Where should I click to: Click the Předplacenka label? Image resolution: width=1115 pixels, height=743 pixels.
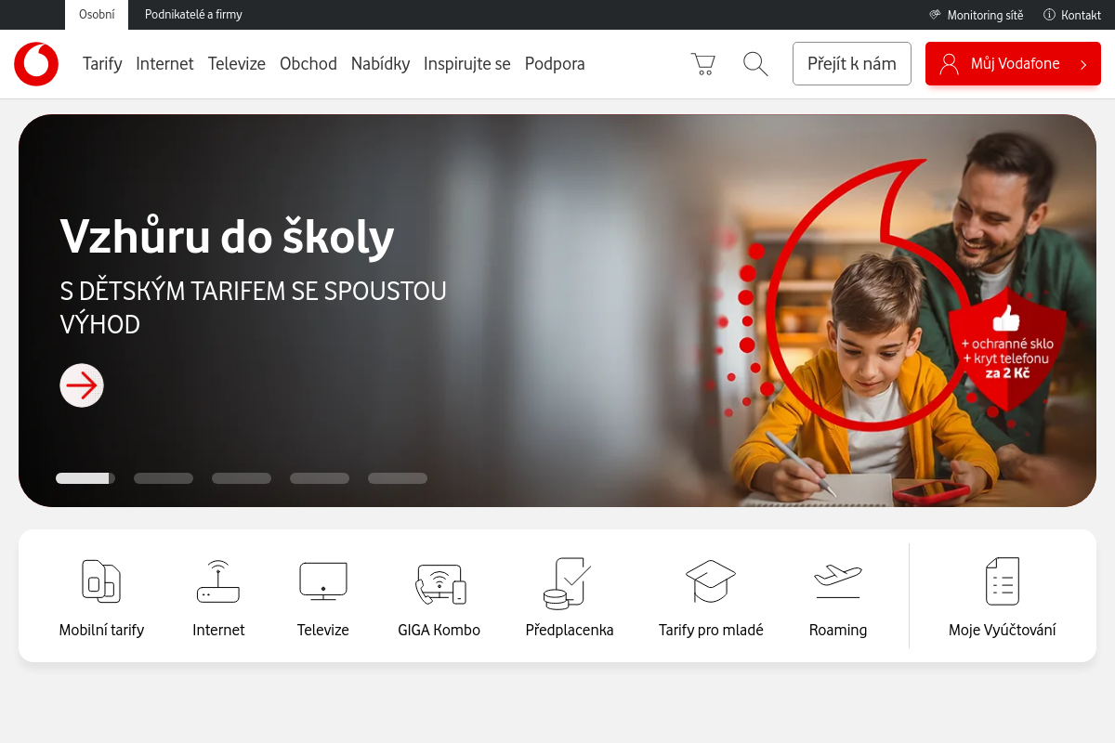tap(570, 630)
